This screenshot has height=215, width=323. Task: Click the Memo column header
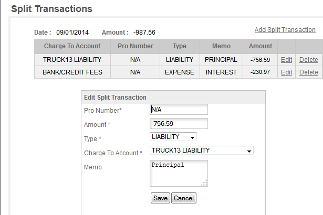221,46
